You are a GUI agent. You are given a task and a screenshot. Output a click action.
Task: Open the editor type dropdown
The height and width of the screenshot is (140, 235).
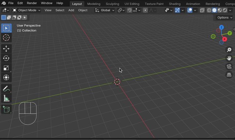coord(6,10)
